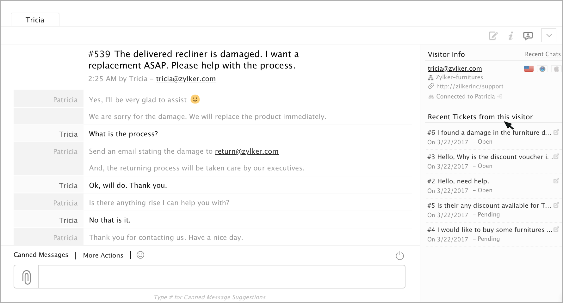This screenshot has height=303, width=563.
Task: Click the Recent Chats link
Action: pos(543,54)
